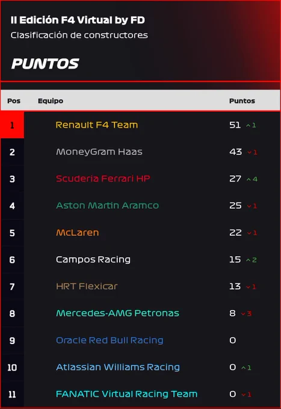The height and width of the screenshot is (409, 281).
Task: Click the PUNTOS heading in the banner
Action: click(45, 64)
